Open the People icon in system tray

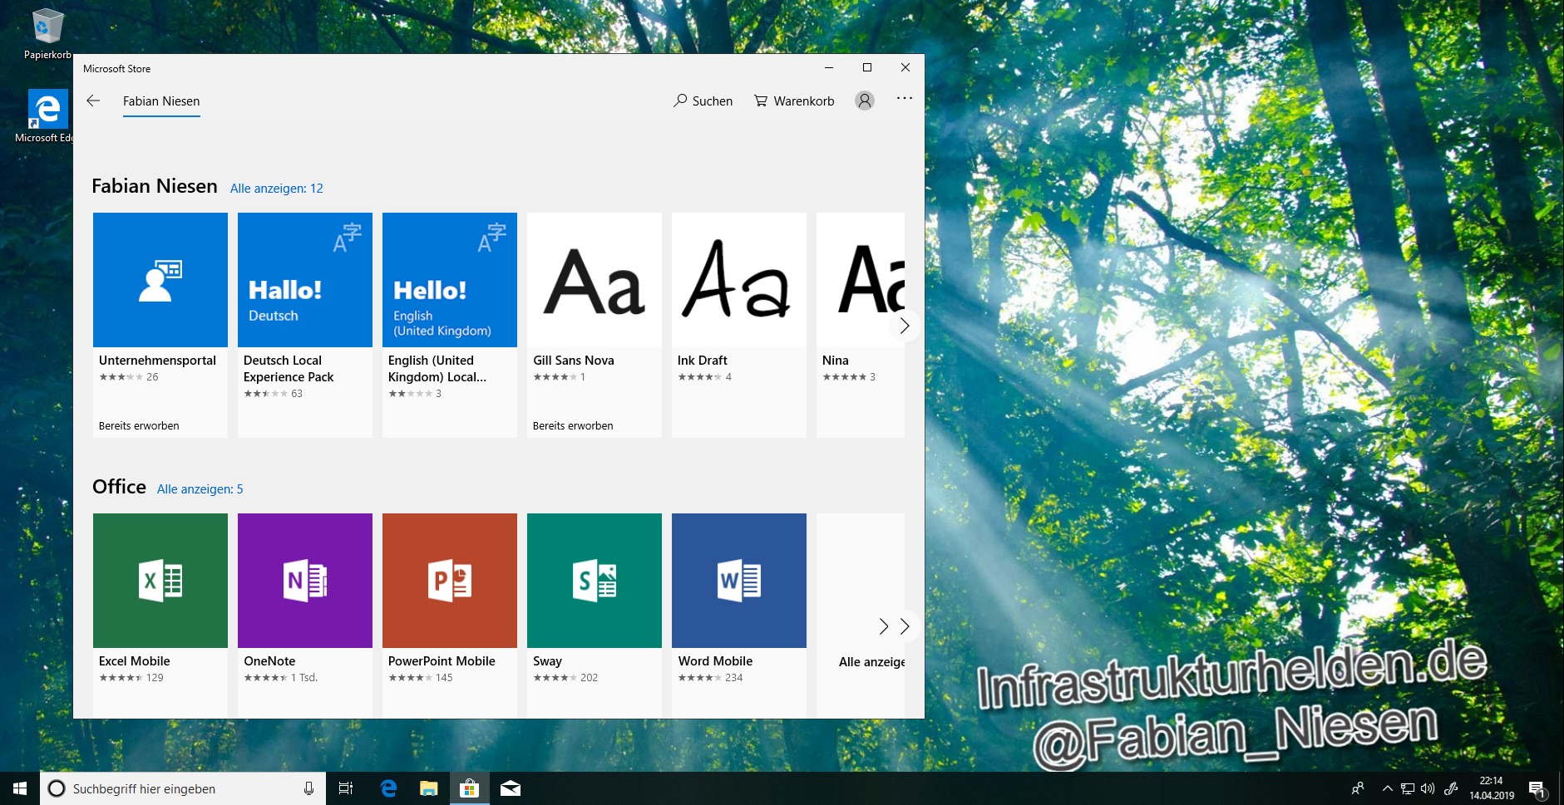tap(1358, 788)
